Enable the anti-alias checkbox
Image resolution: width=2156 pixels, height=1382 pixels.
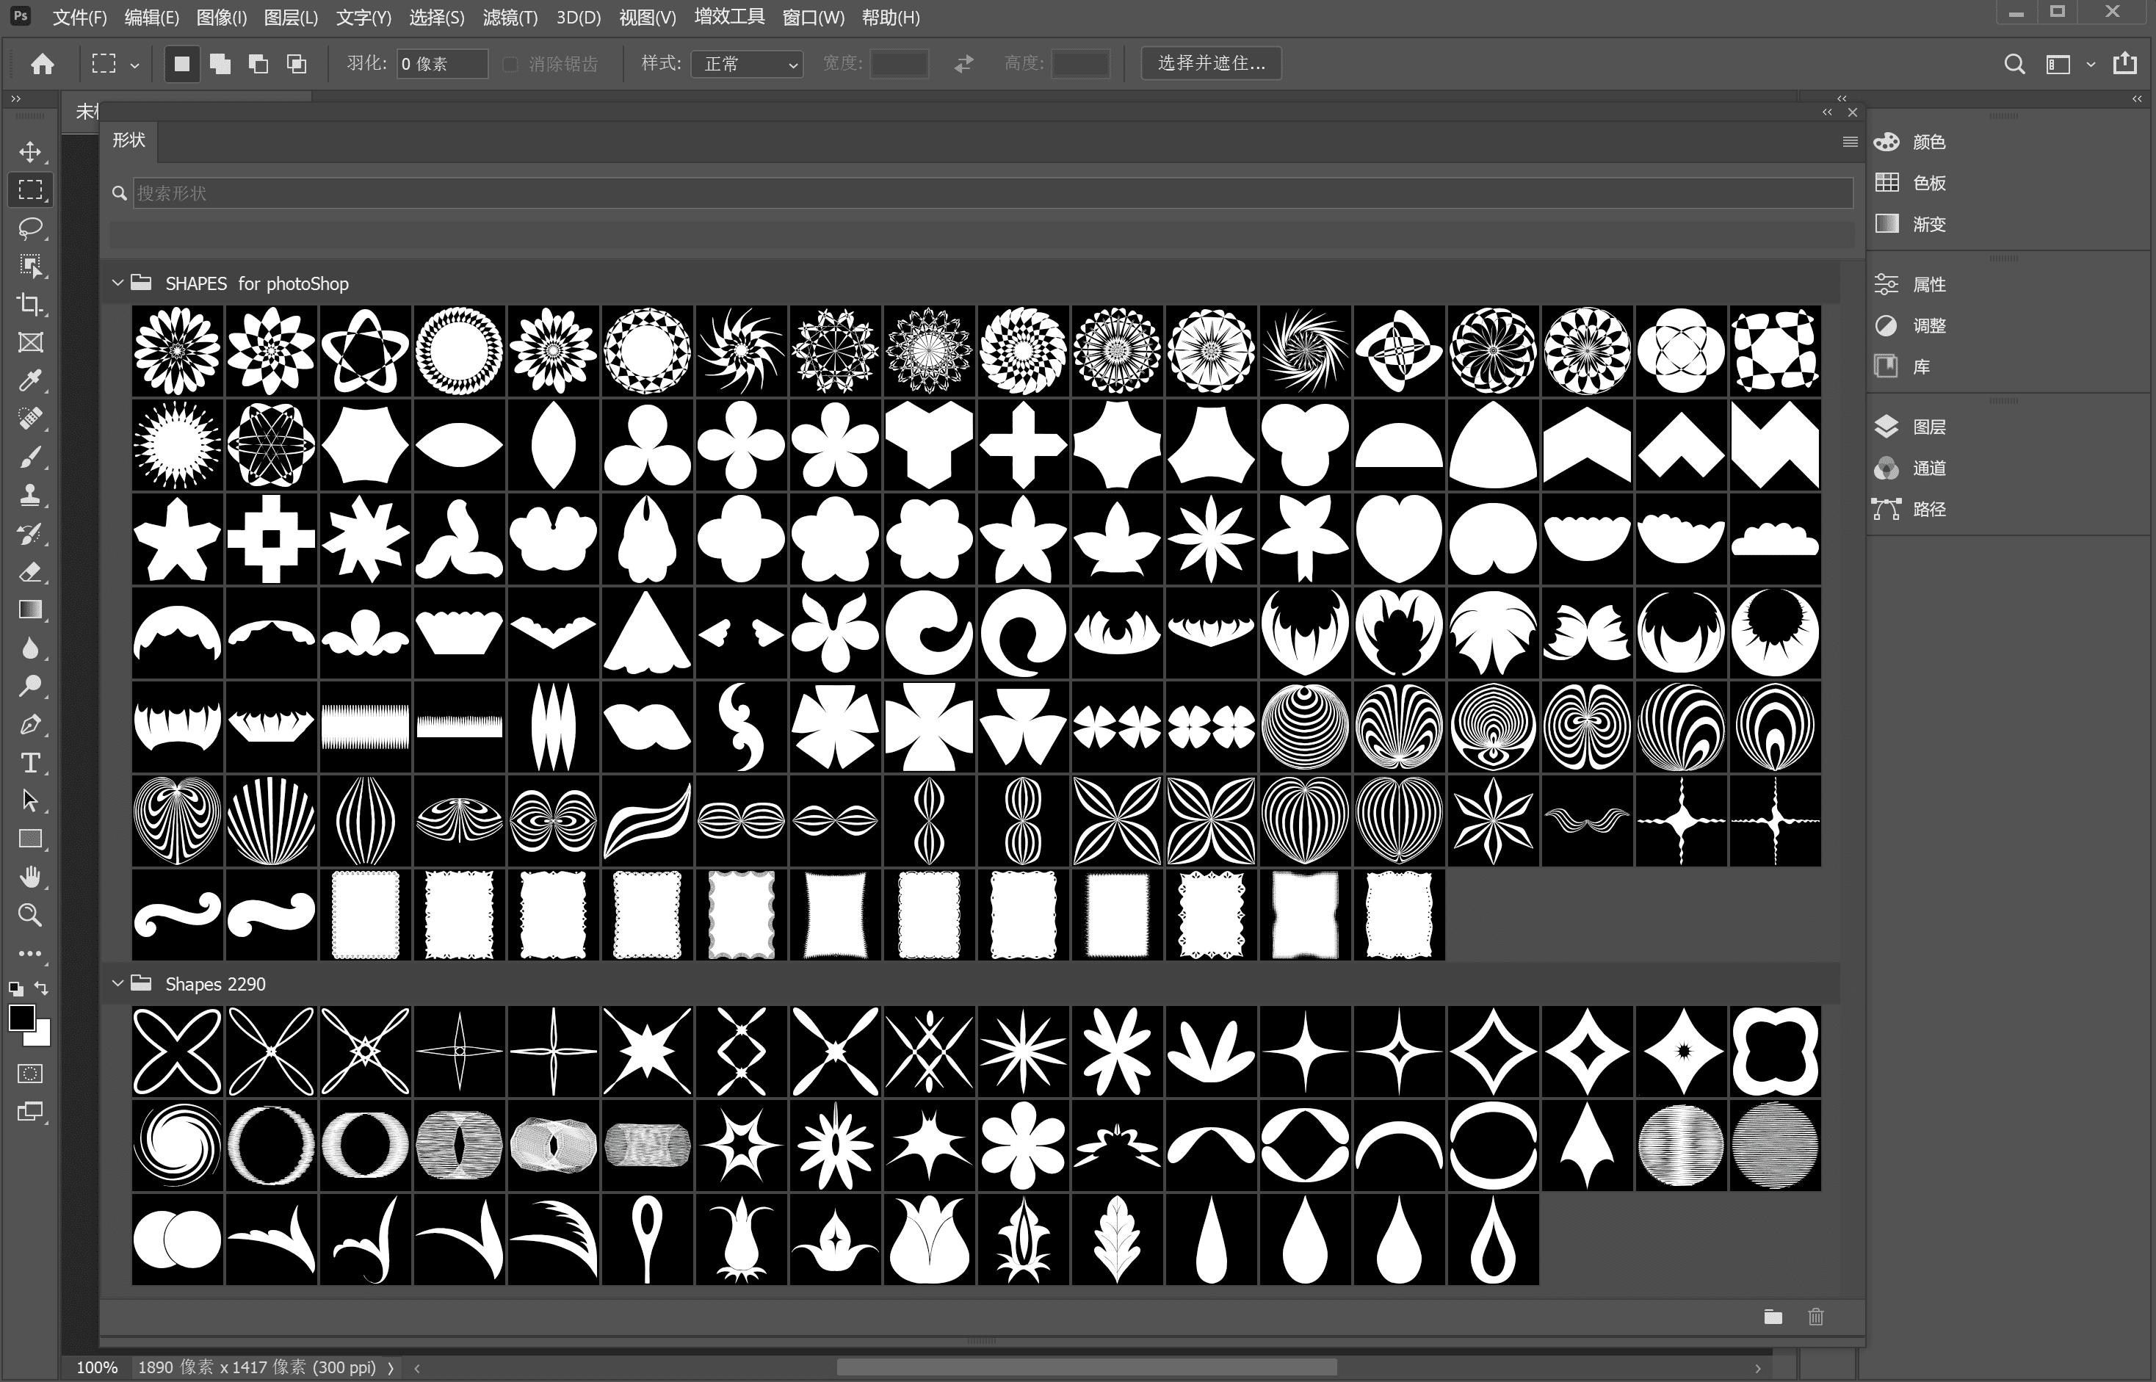[510, 64]
